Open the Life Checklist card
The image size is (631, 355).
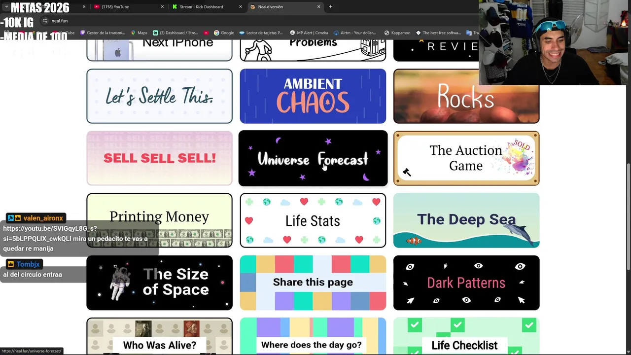[466, 336]
